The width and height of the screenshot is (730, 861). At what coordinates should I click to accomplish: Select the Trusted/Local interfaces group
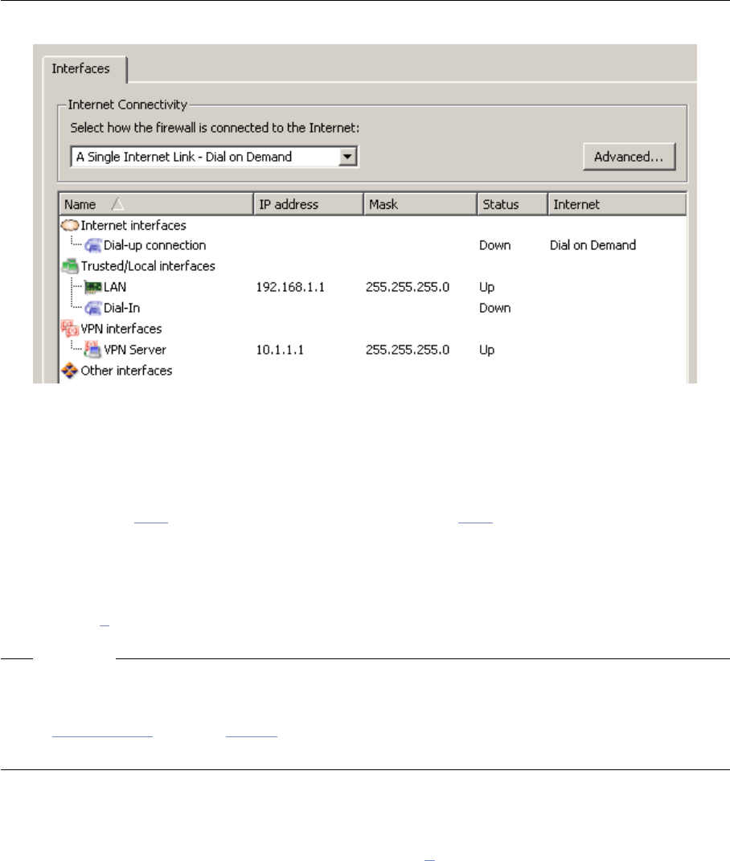pos(372,266)
